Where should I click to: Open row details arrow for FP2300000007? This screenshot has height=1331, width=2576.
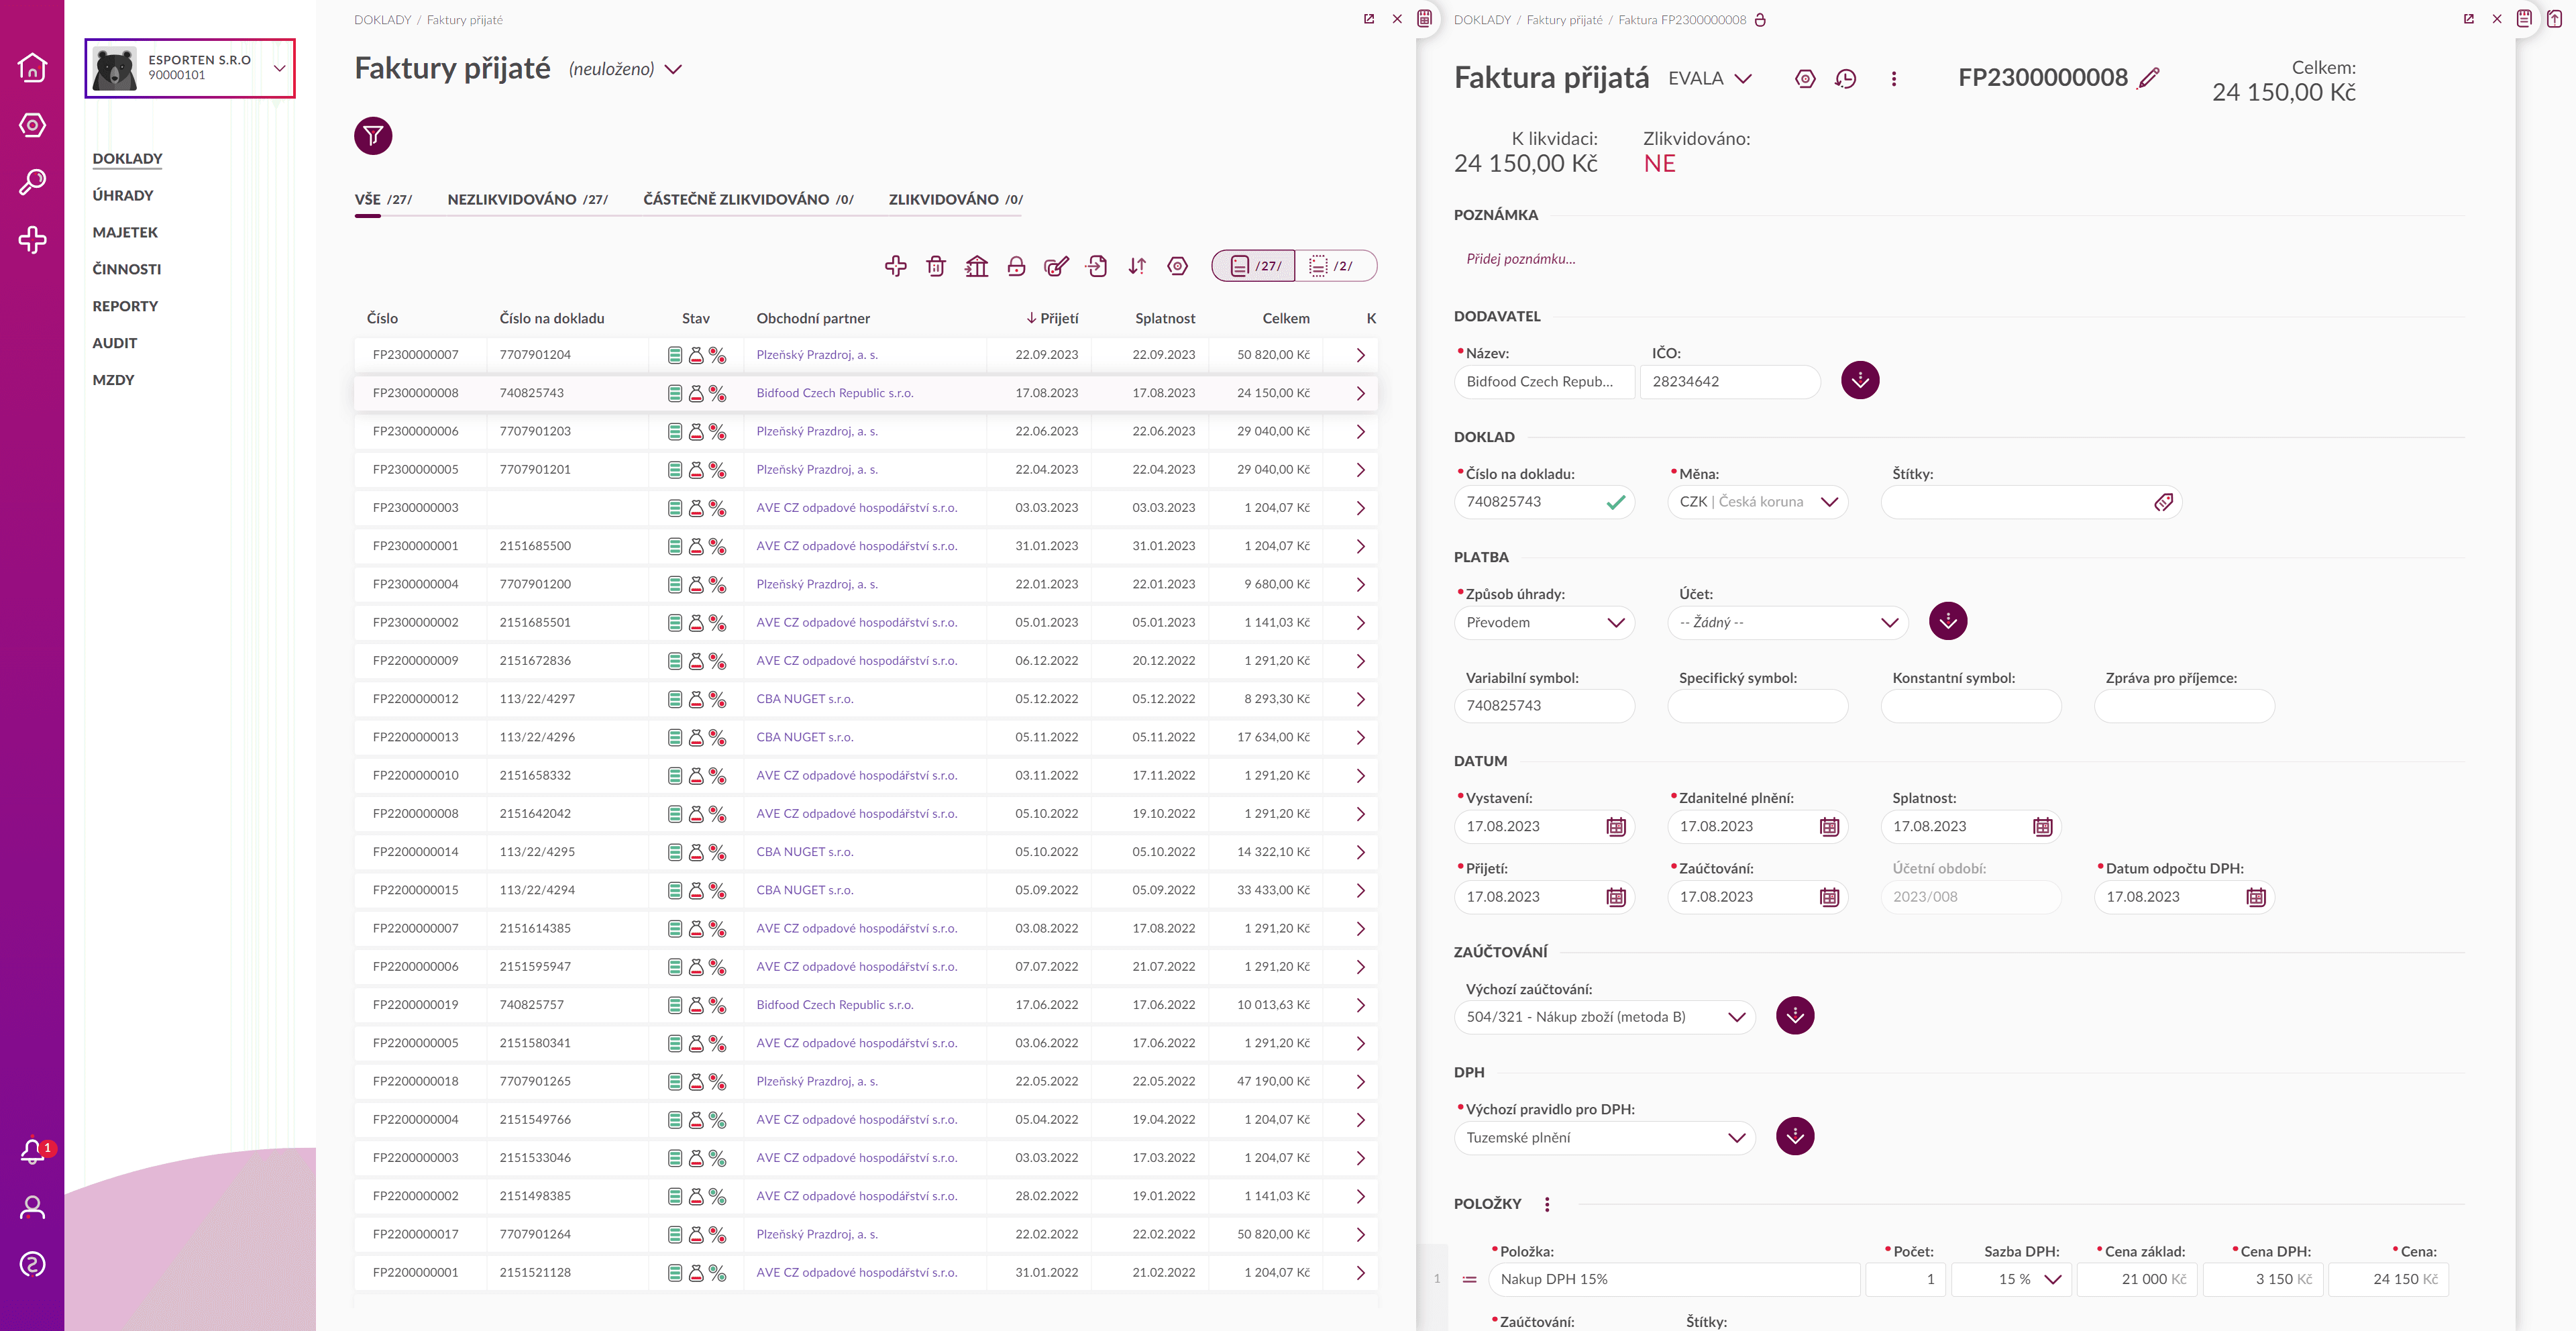click(x=1360, y=355)
